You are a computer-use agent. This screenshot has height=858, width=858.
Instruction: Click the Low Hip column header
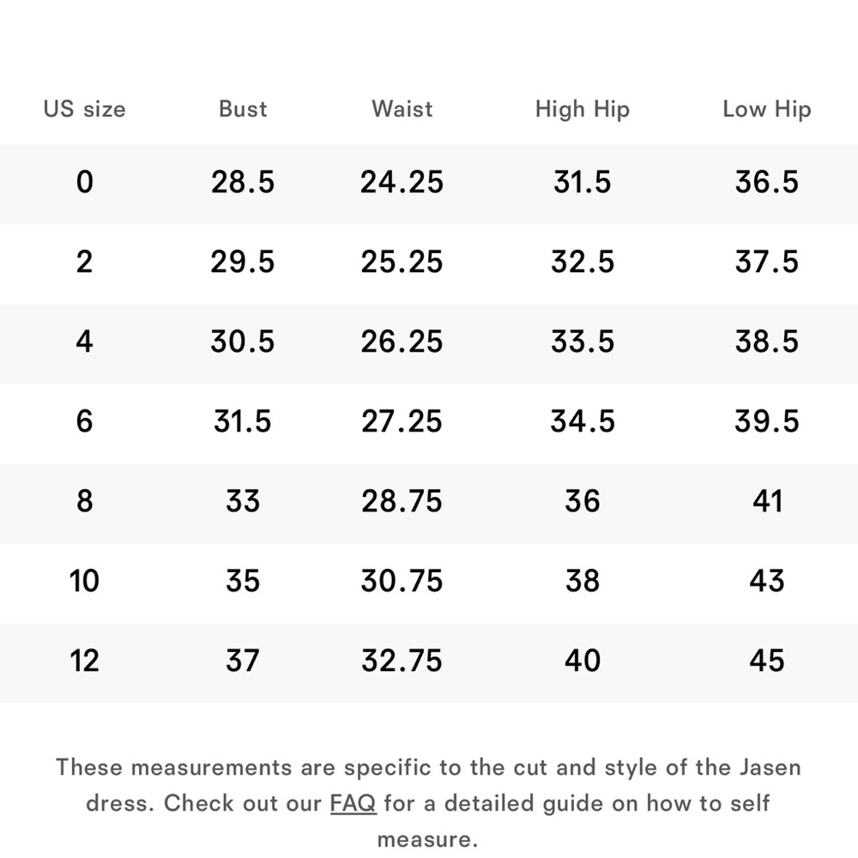(766, 110)
